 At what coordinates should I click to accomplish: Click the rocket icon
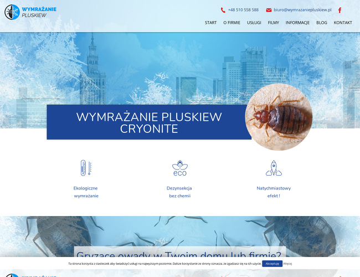(274, 168)
